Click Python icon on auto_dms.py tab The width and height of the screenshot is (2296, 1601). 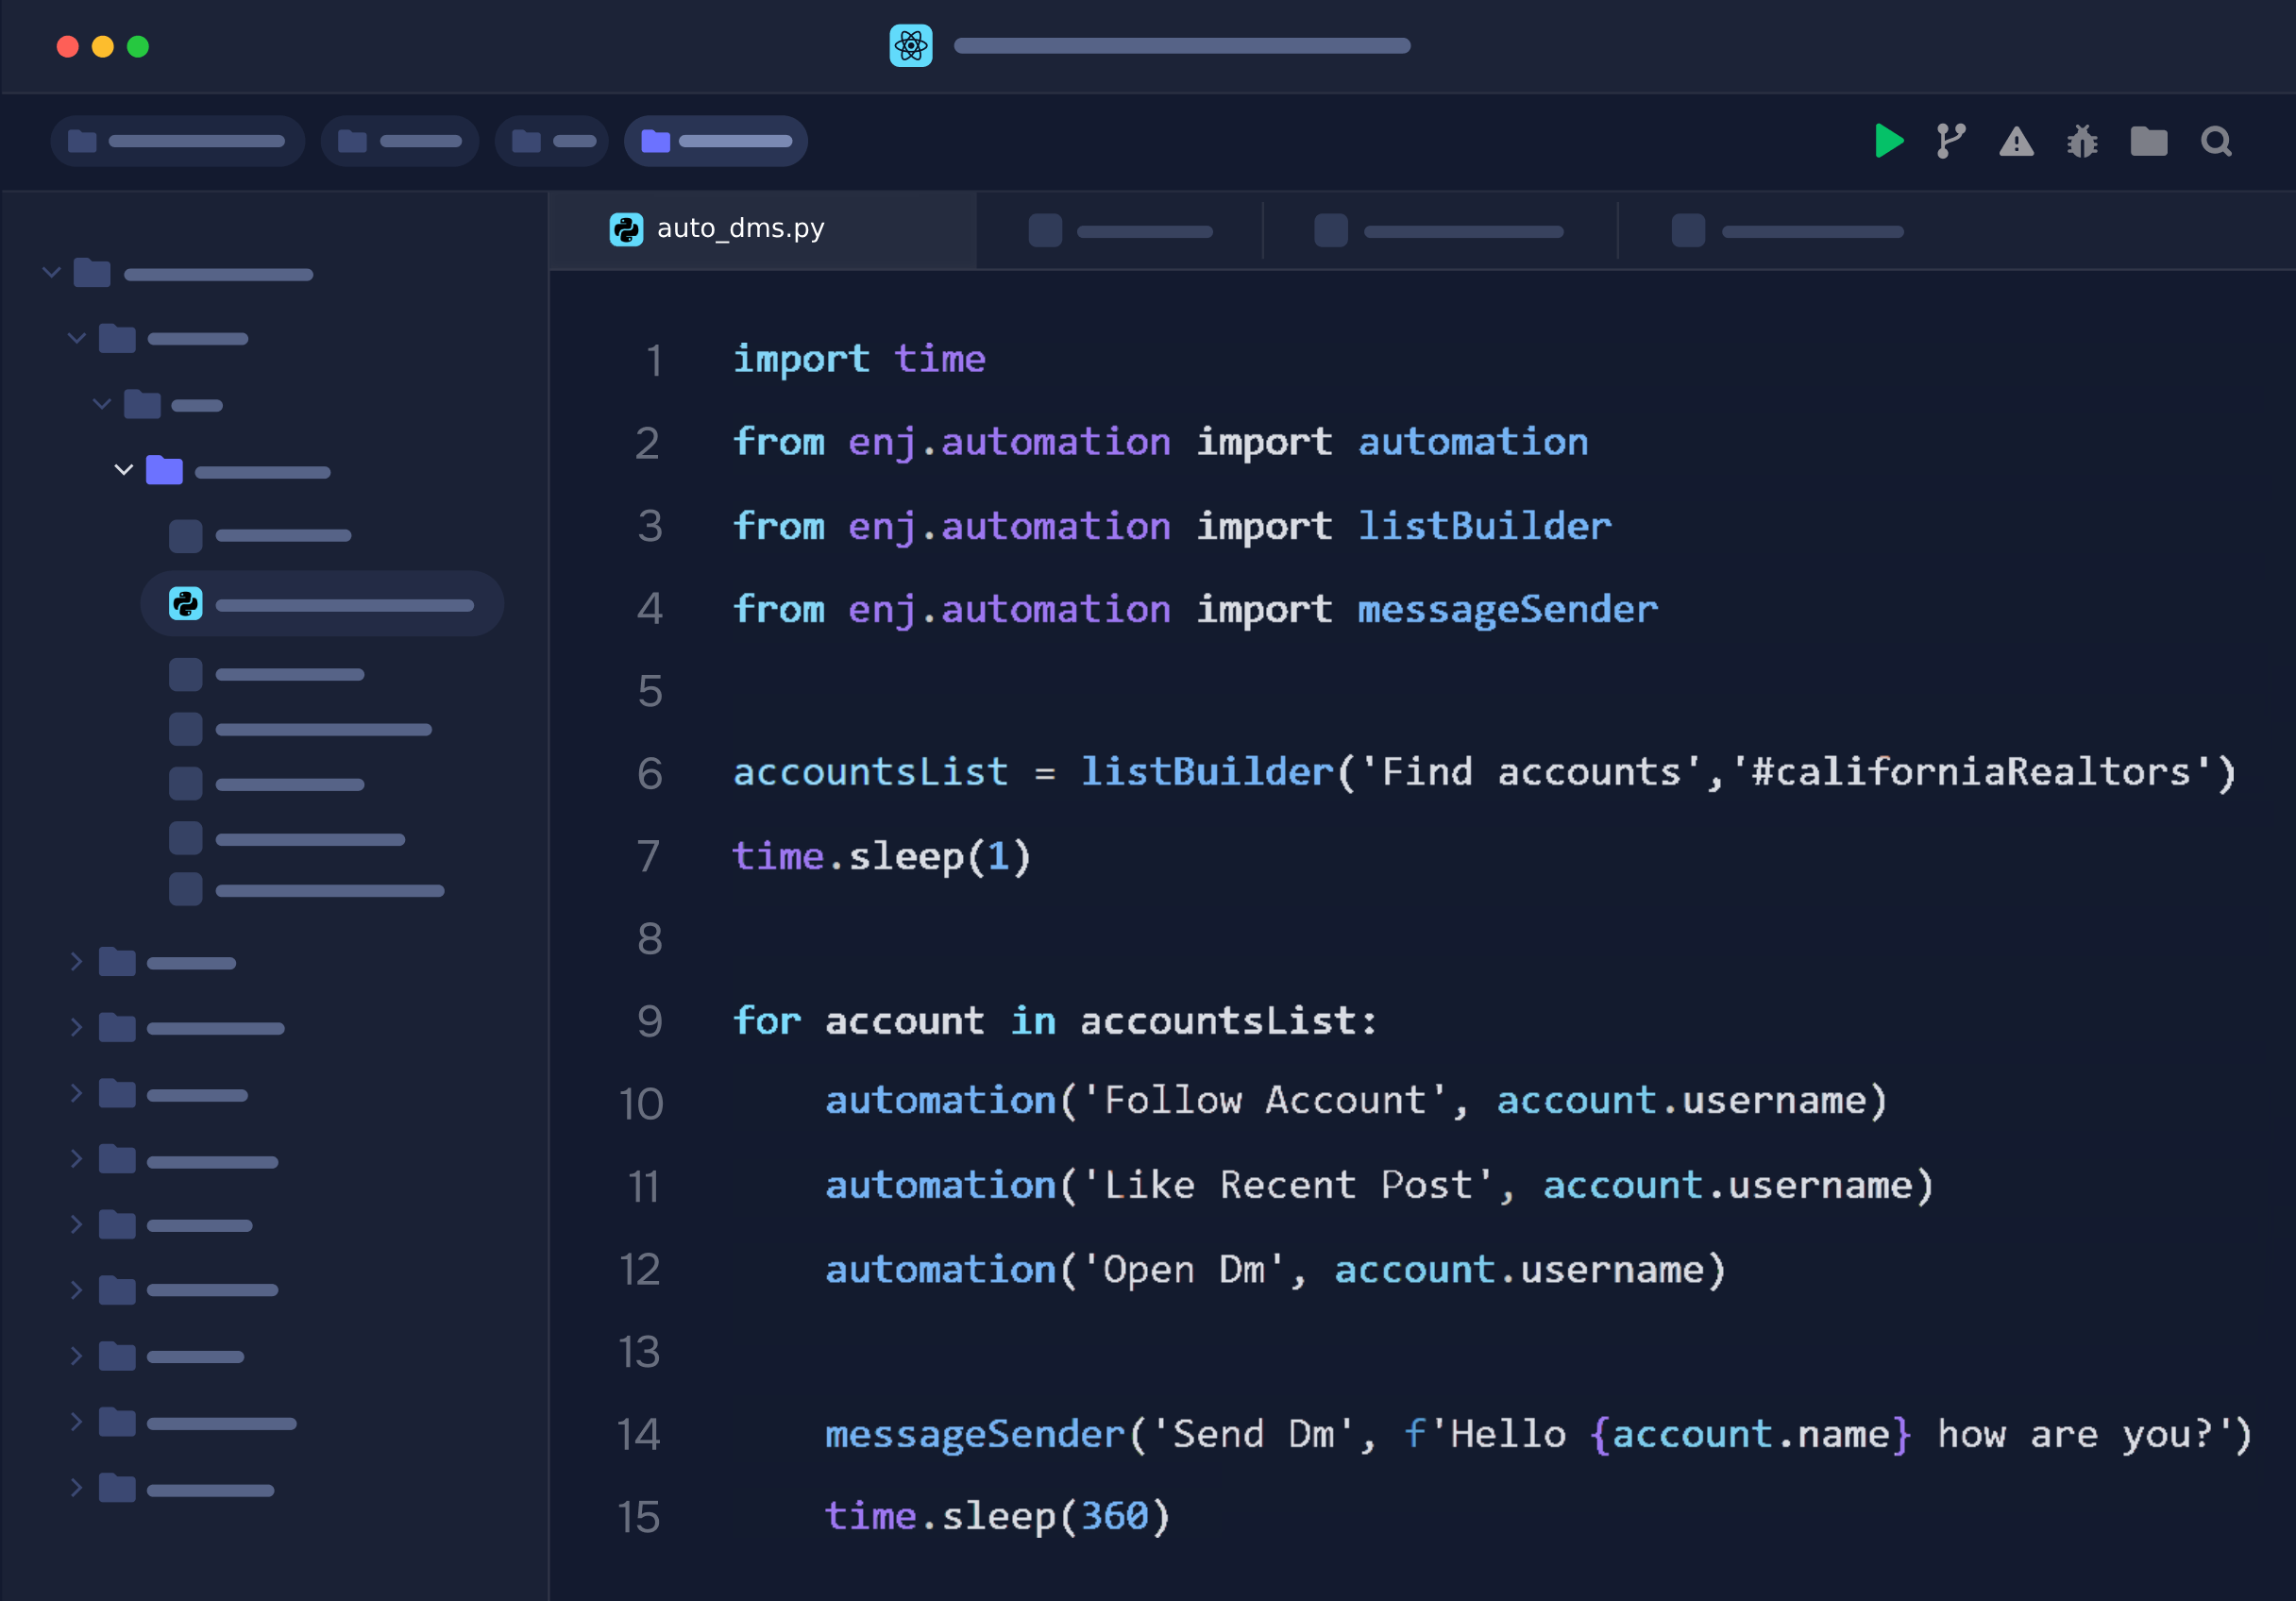tap(626, 229)
